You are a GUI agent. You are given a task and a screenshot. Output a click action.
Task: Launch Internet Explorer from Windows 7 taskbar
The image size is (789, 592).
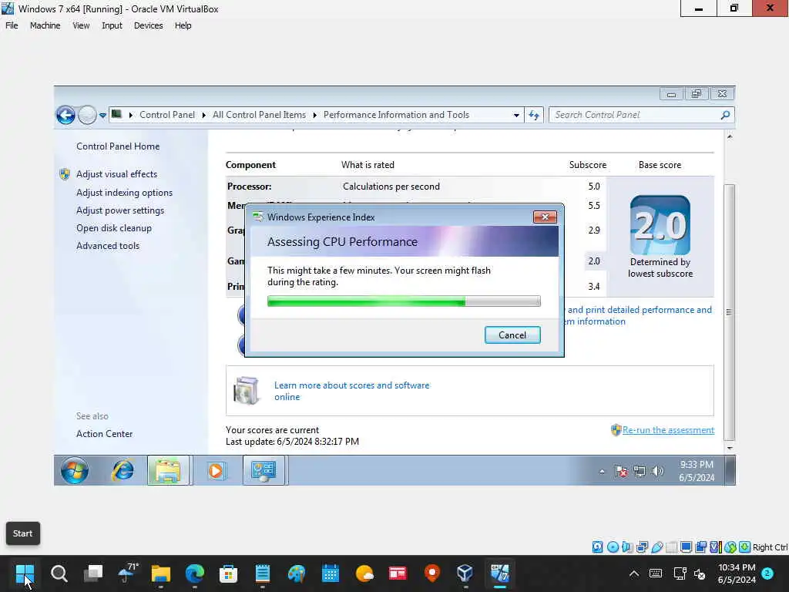tap(123, 471)
